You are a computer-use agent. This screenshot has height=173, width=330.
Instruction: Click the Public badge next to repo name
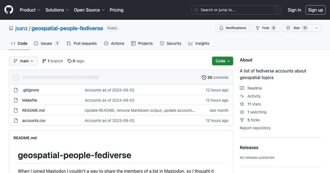click(x=112, y=28)
